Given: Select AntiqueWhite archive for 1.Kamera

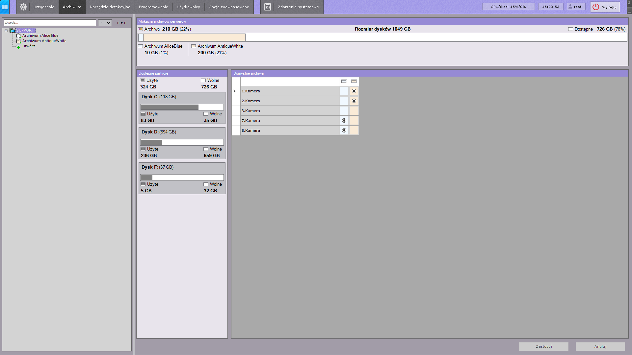Looking at the screenshot, I should click(354, 91).
